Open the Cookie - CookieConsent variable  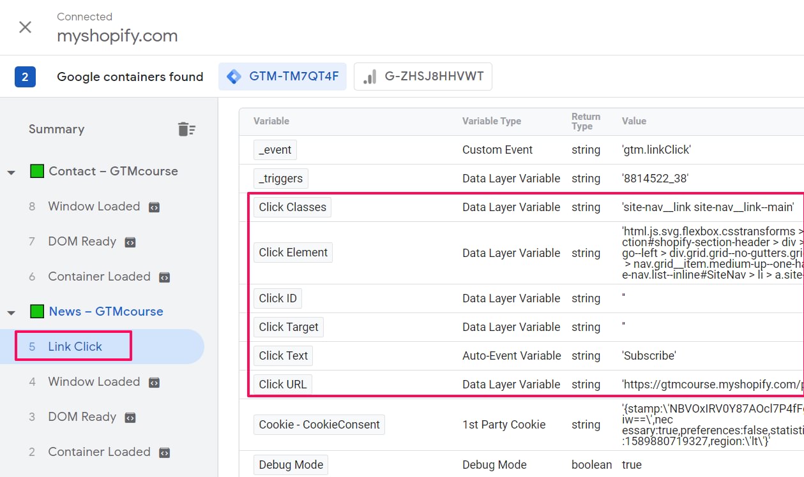319,425
